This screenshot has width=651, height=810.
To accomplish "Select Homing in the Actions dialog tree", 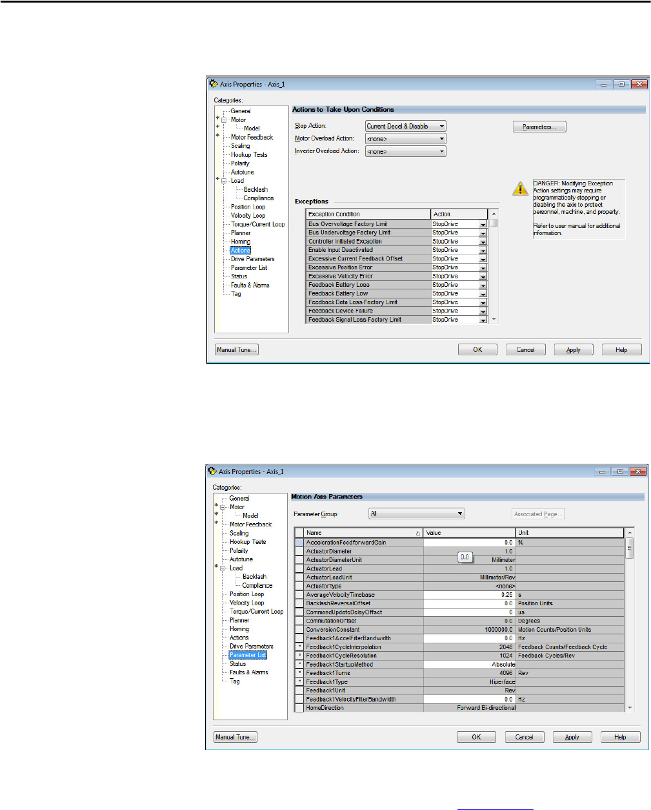I will [241, 242].
